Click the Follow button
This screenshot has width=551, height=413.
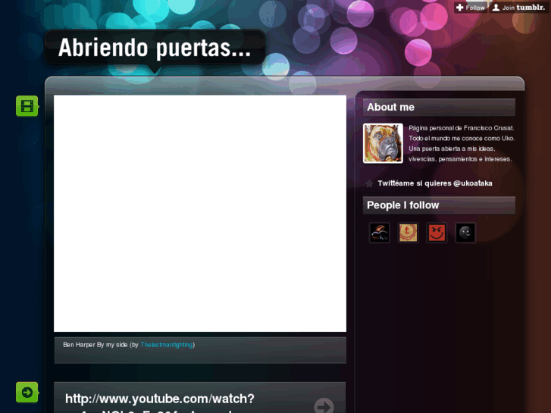471,8
